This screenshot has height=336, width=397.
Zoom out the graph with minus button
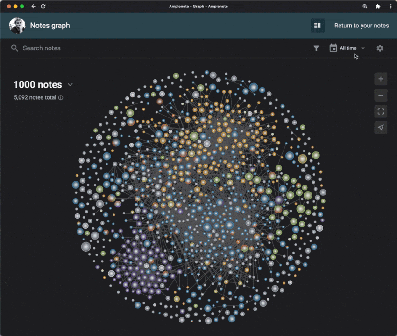point(381,95)
